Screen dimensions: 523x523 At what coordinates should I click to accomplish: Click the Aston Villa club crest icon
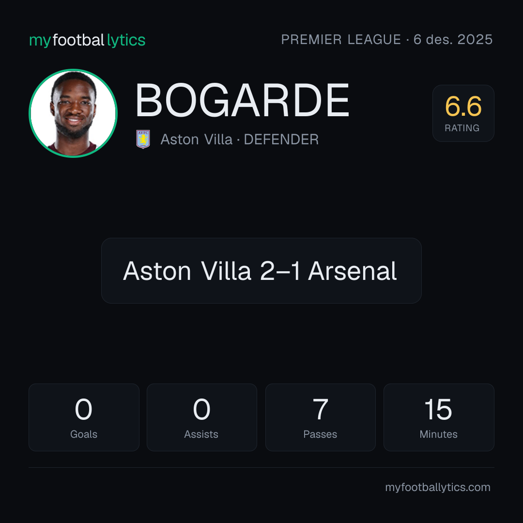pyautogui.click(x=143, y=139)
